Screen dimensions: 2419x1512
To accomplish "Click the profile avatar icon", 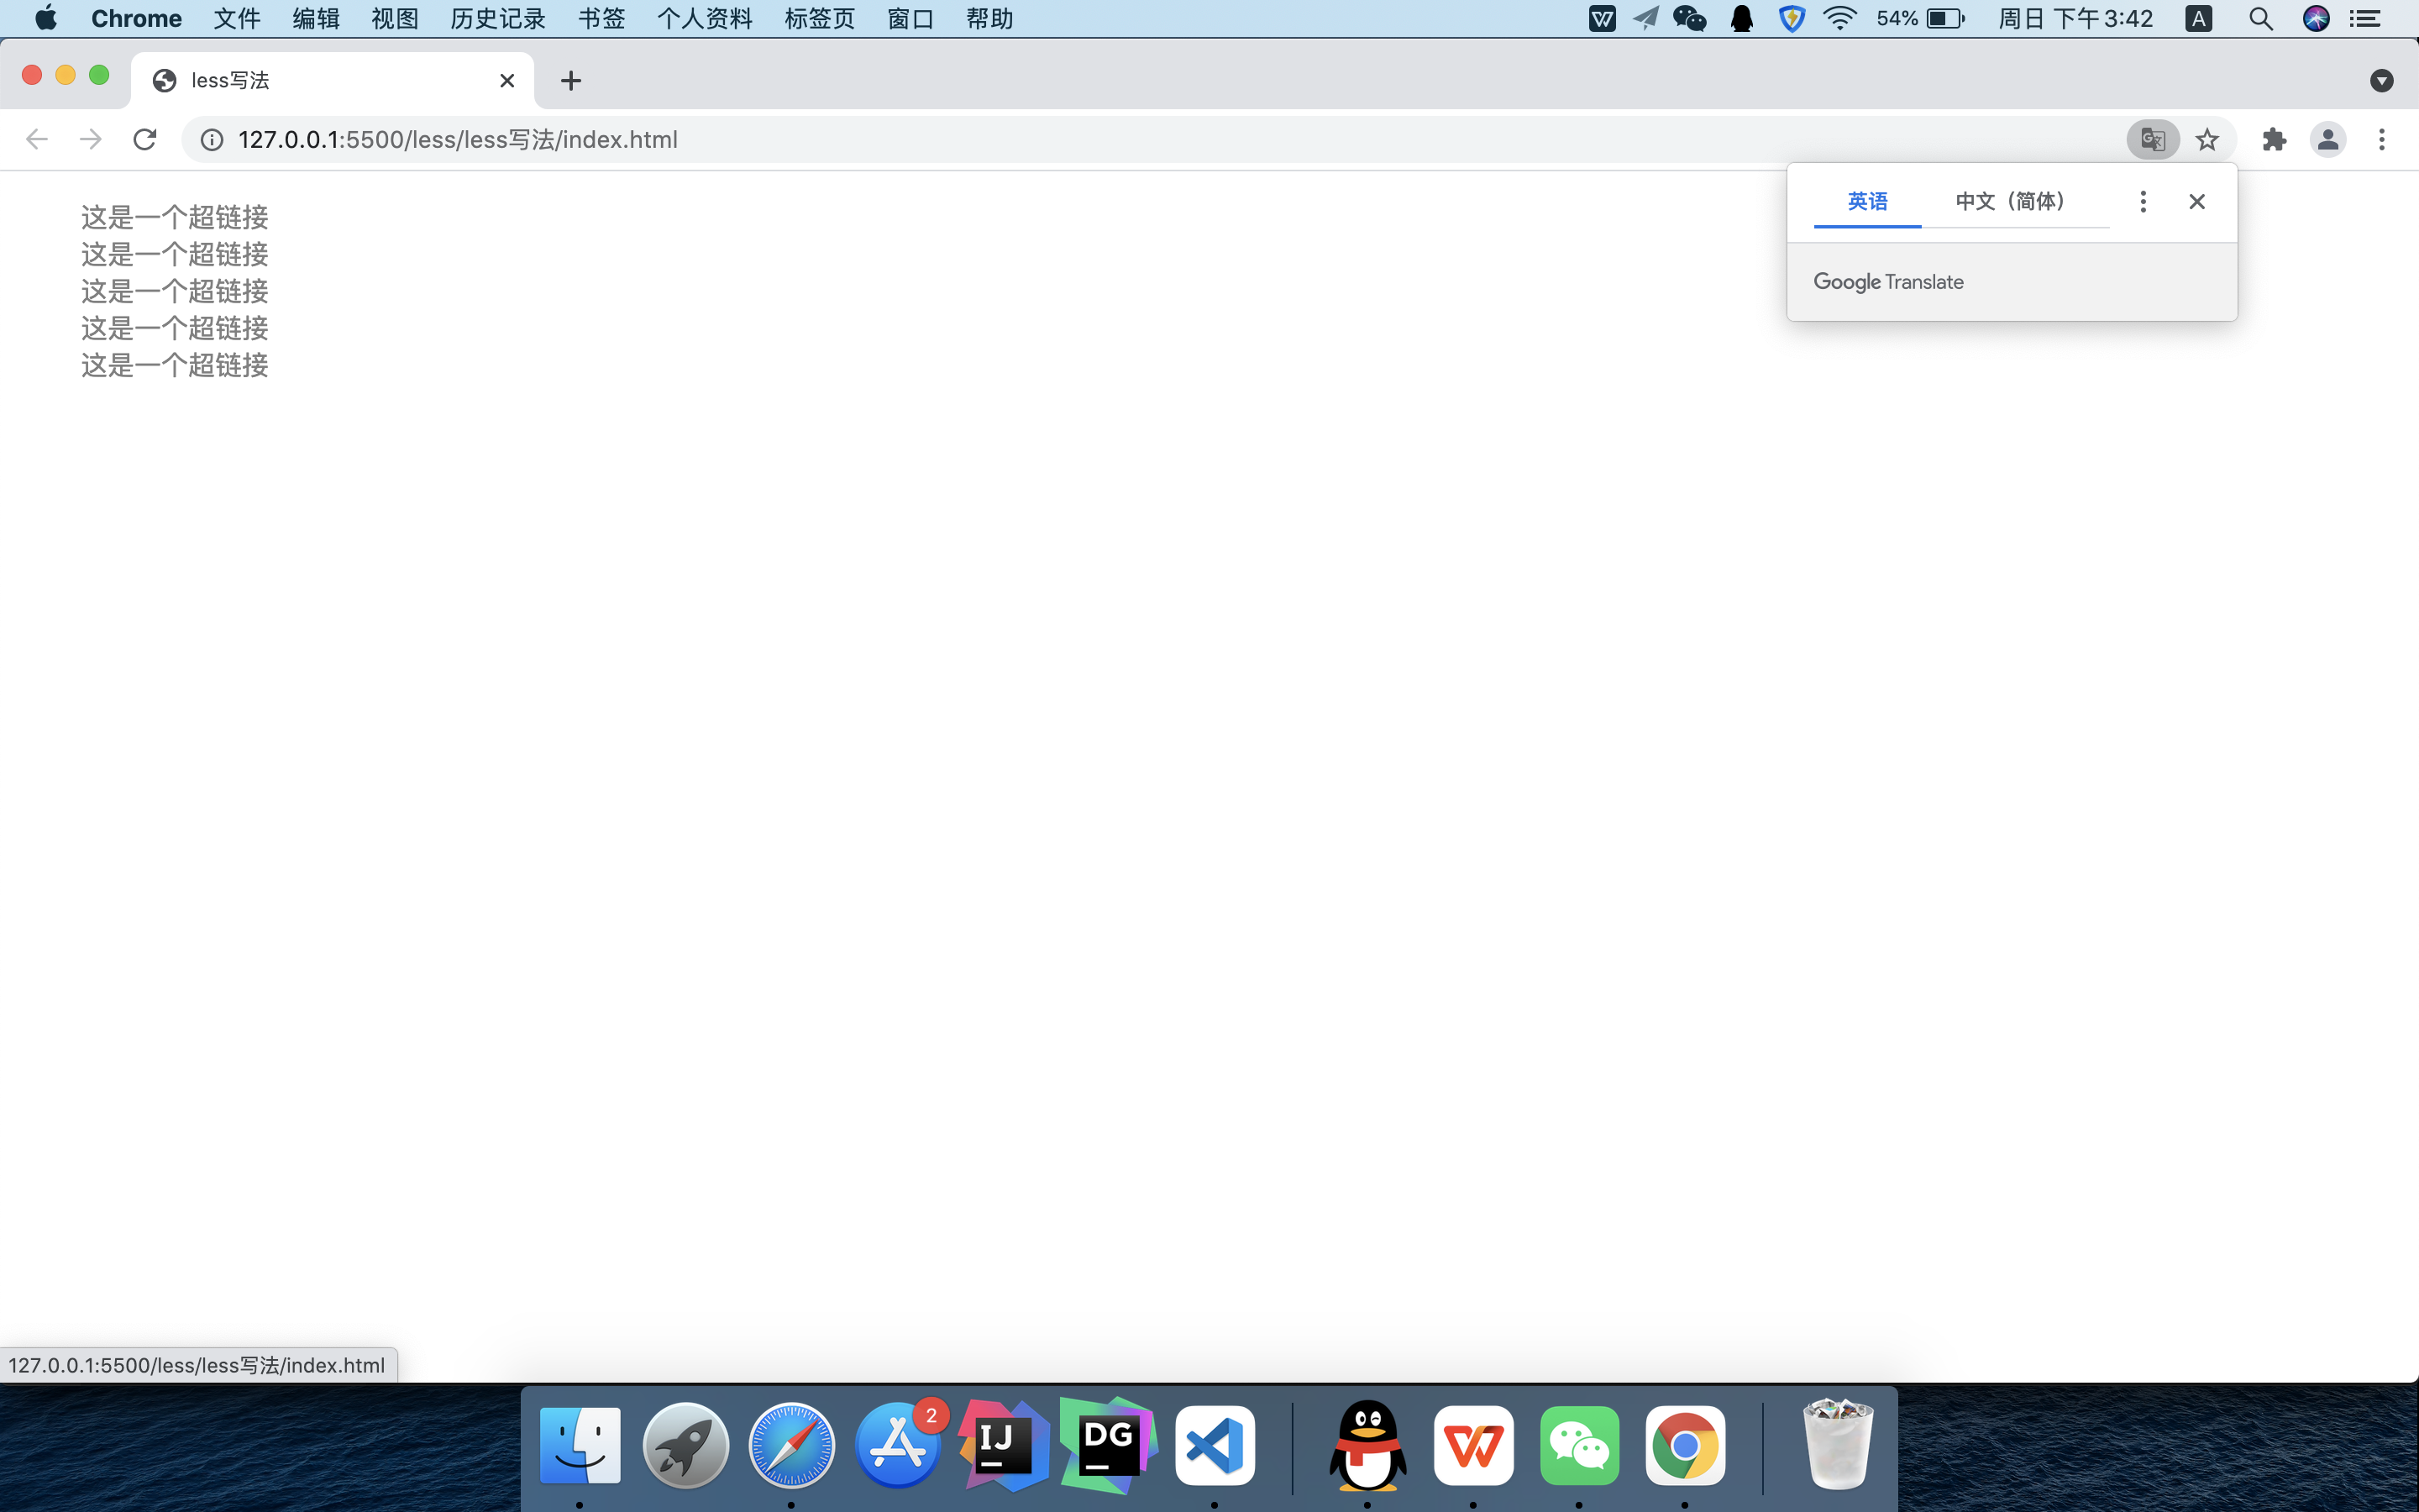I will coord(2327,139).
